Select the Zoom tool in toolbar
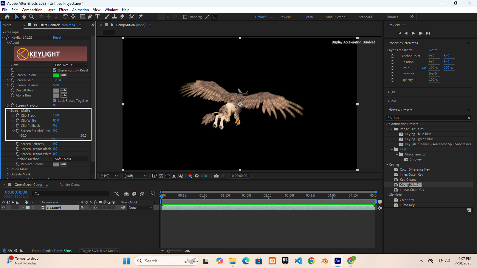477x268 pixels. click(32, 17)
